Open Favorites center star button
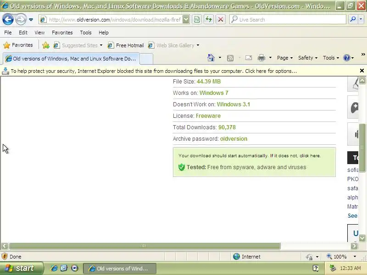Screen dimensions: 367x275 click(18, 45)
